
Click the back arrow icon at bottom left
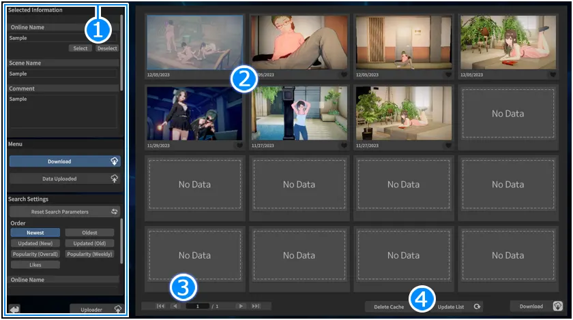point(14,309)
